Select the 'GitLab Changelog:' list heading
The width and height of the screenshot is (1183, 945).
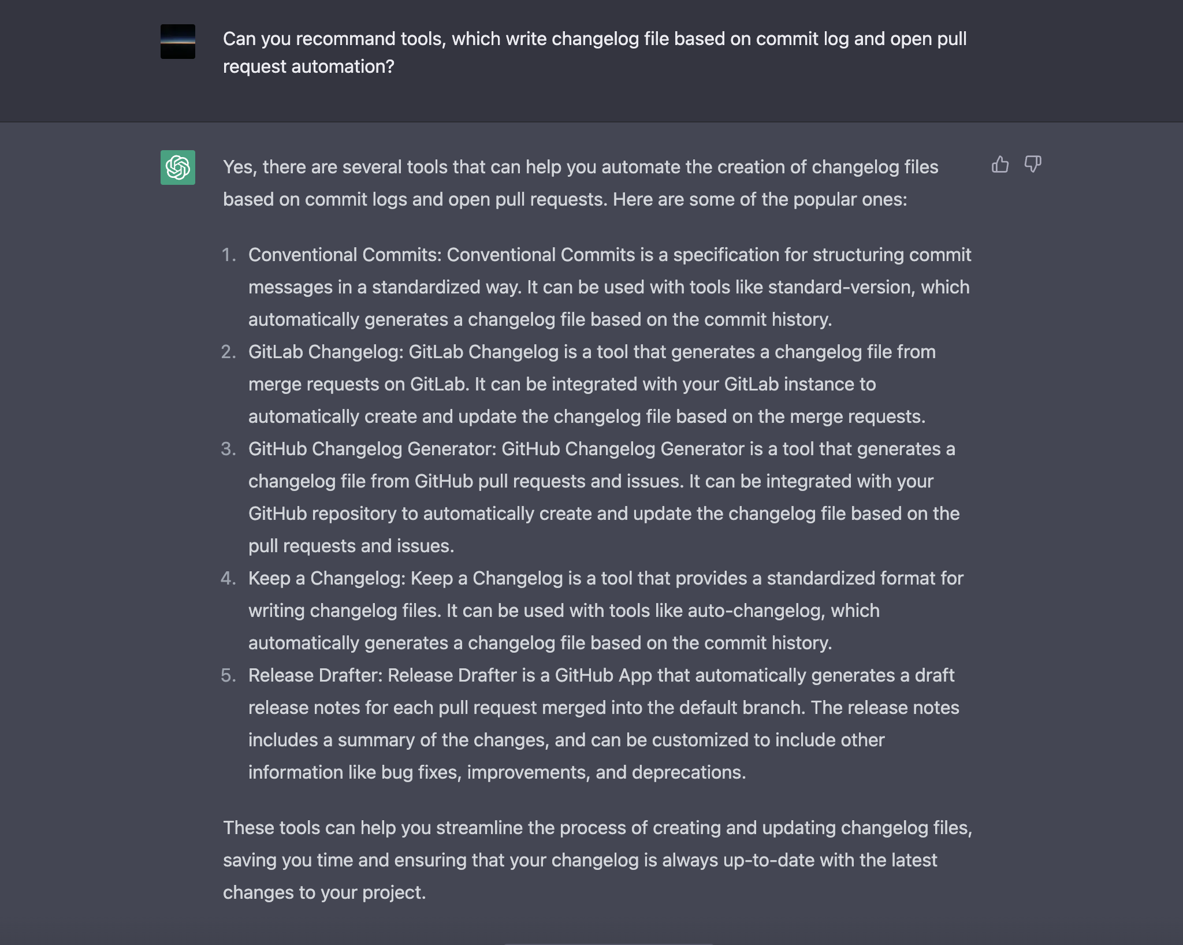tap(326, 352)
